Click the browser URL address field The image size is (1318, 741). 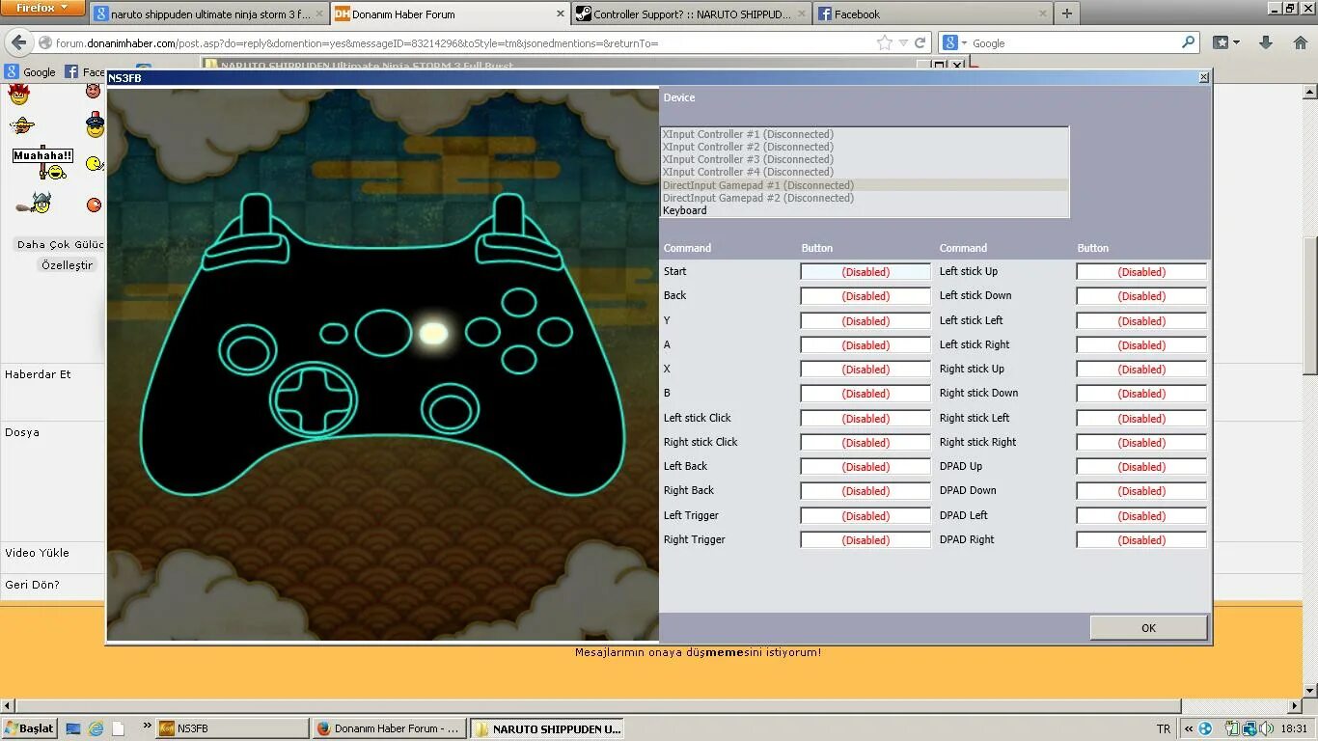[x=463, y=42]
